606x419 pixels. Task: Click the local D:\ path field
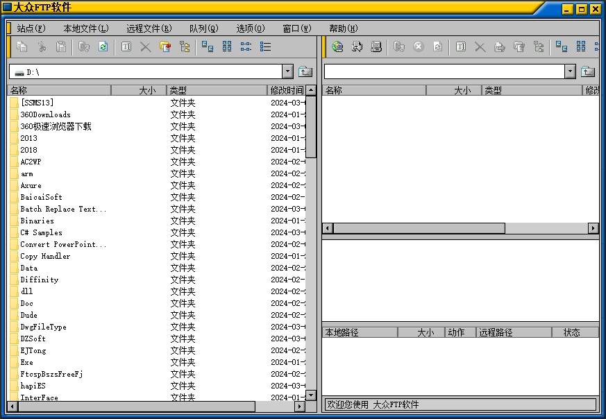pyautogui.click(x=146, y=72)
